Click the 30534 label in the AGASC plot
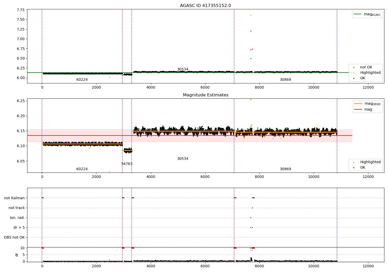Screen dimensions: 388x272 coord(183,69)
